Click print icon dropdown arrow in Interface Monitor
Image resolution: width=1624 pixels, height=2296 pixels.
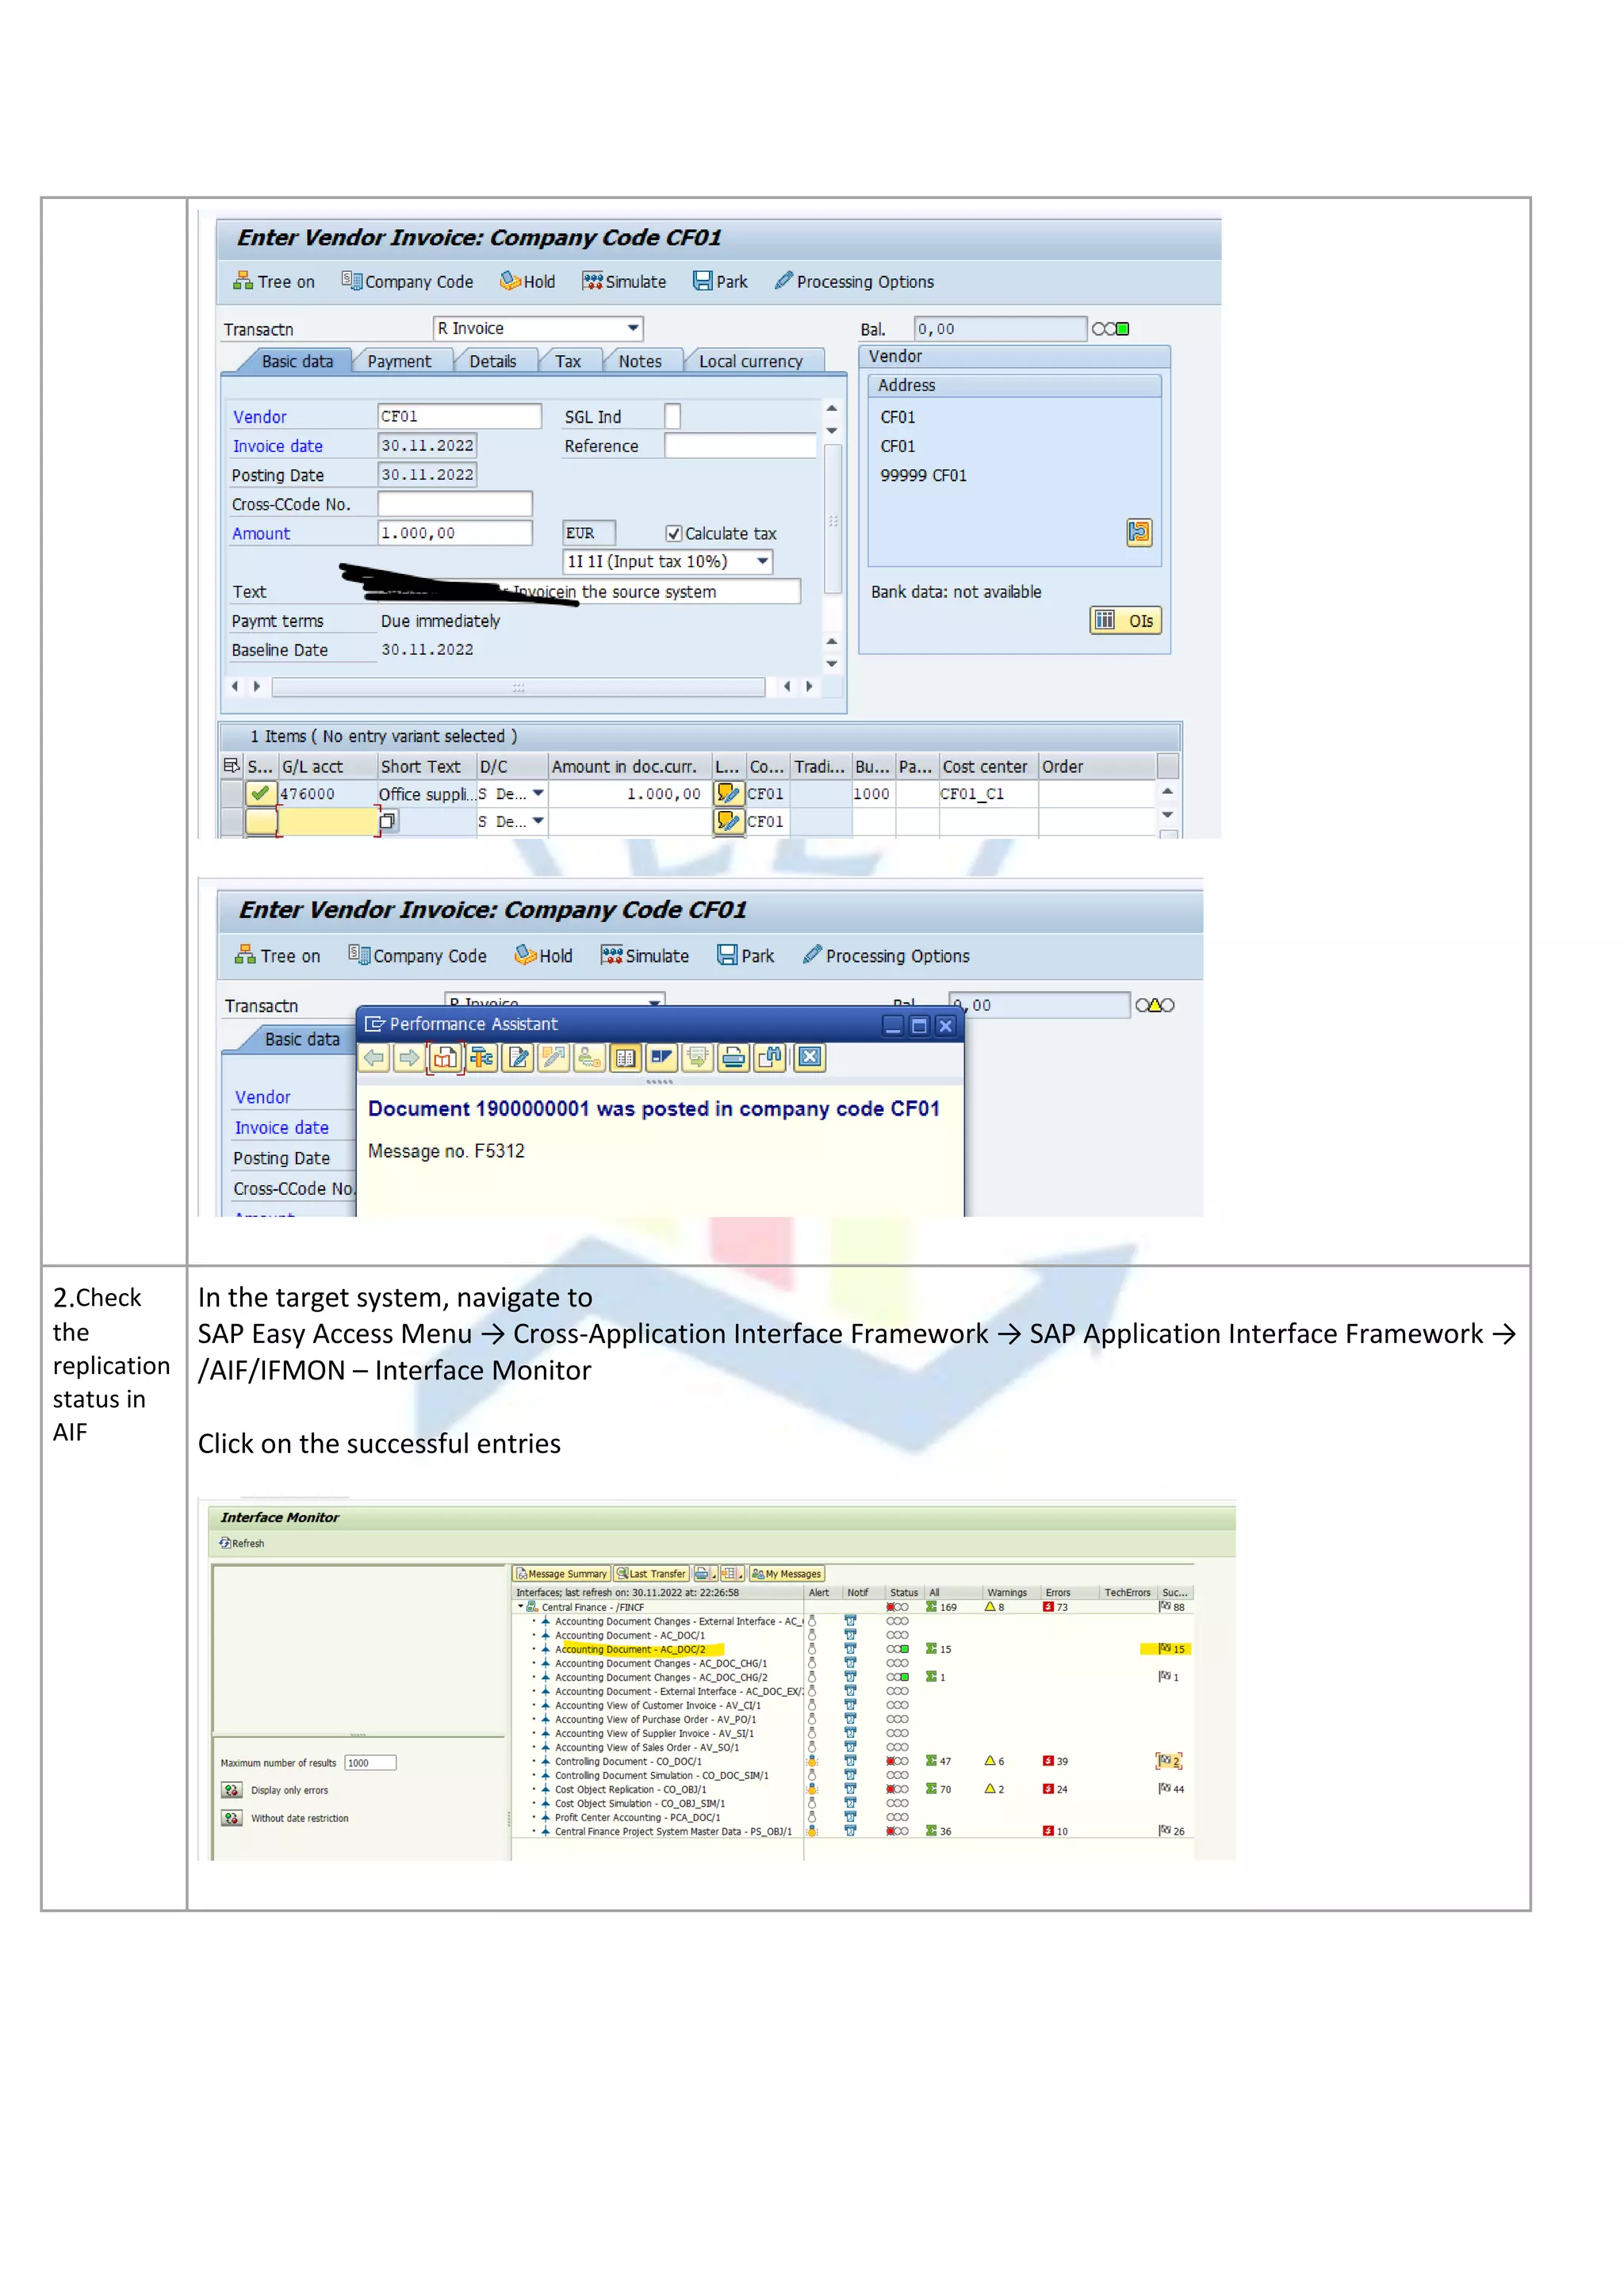point(714,1574)
